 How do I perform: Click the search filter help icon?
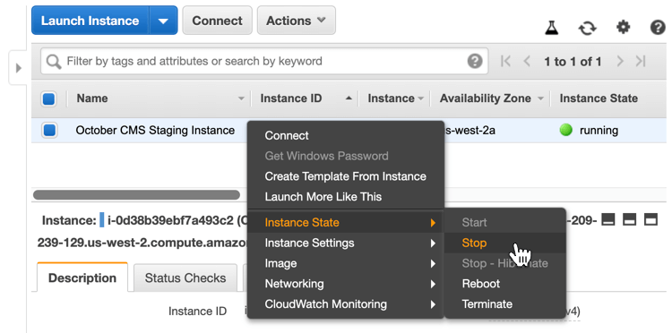(x=474, y=61)
